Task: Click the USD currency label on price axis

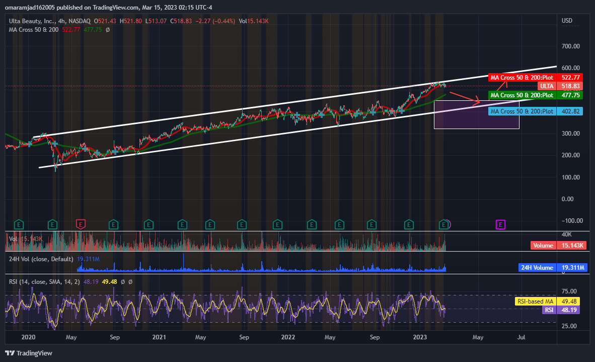Action: pos(567,21)
